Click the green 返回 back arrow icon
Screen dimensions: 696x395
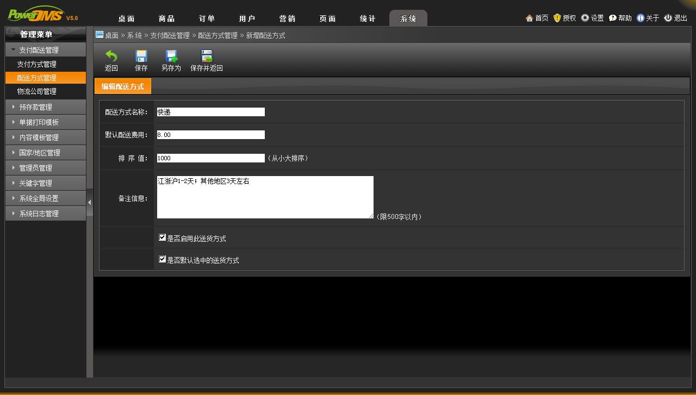click(x=111, y=56)
